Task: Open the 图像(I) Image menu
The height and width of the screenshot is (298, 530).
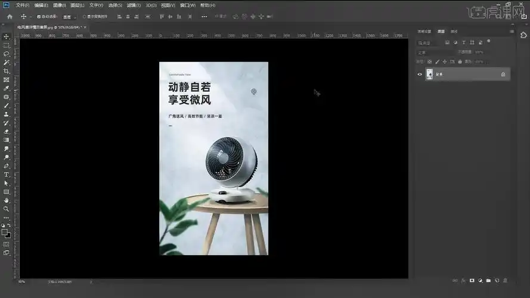Action: (x=59, y=5)
